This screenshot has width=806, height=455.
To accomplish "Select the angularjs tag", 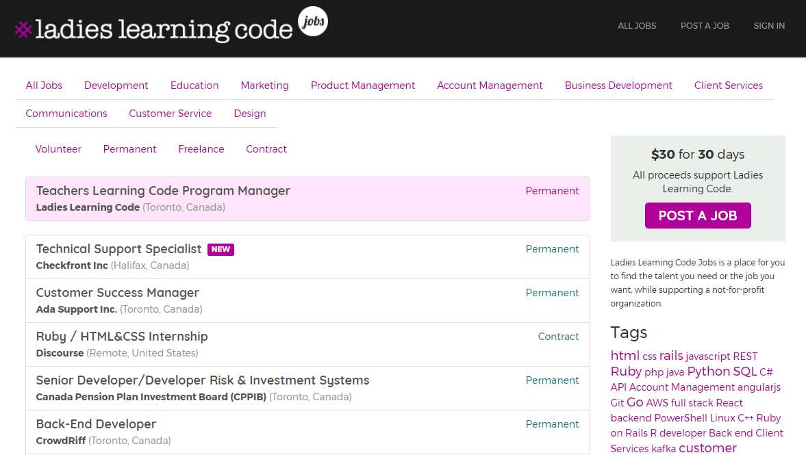I will pyautogui.click(x=759, y=388).
